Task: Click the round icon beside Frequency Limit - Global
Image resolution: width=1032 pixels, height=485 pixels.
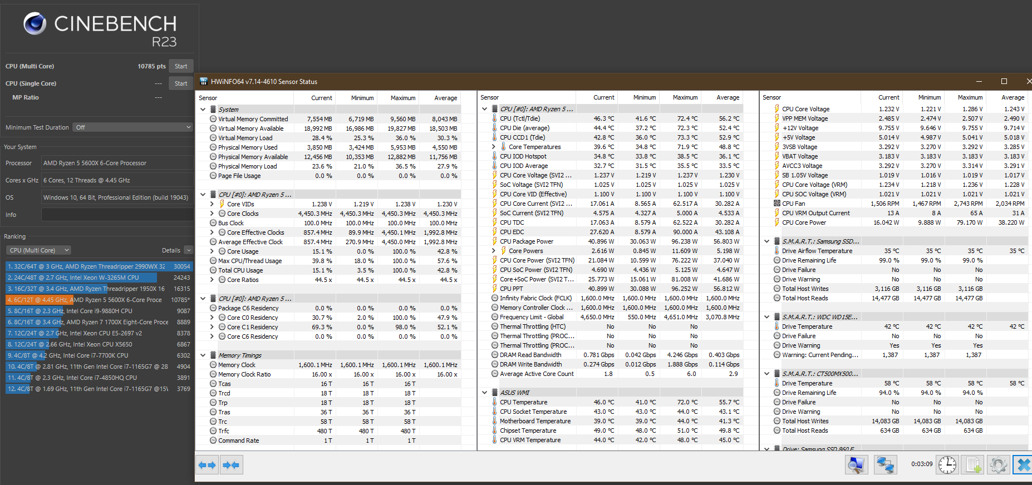Action: click(495, 317)
